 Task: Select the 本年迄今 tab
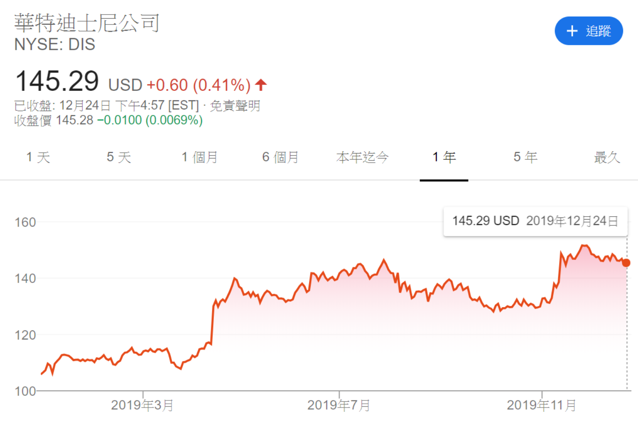(x=362, y=157)
